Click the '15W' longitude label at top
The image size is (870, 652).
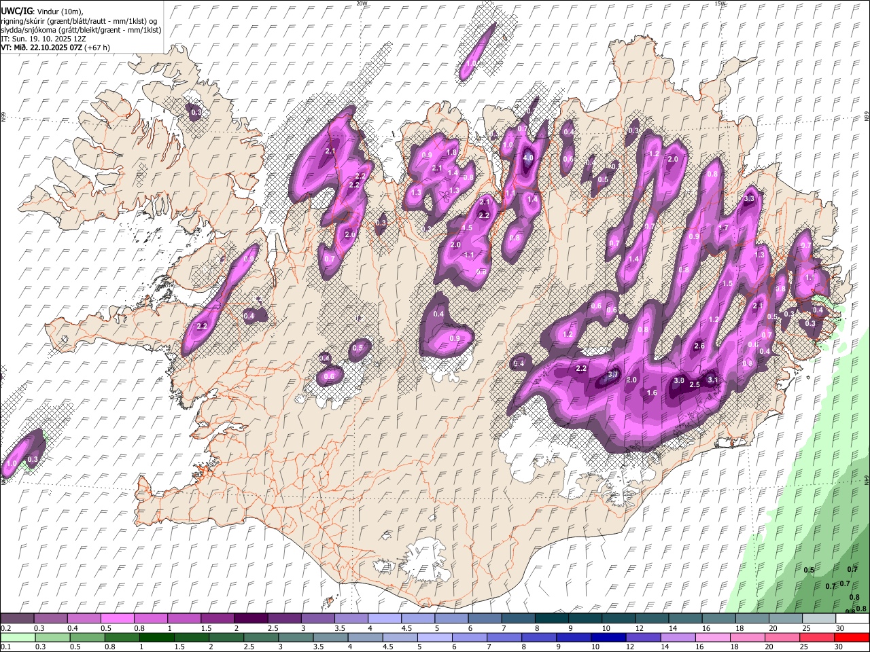[720, 3]
